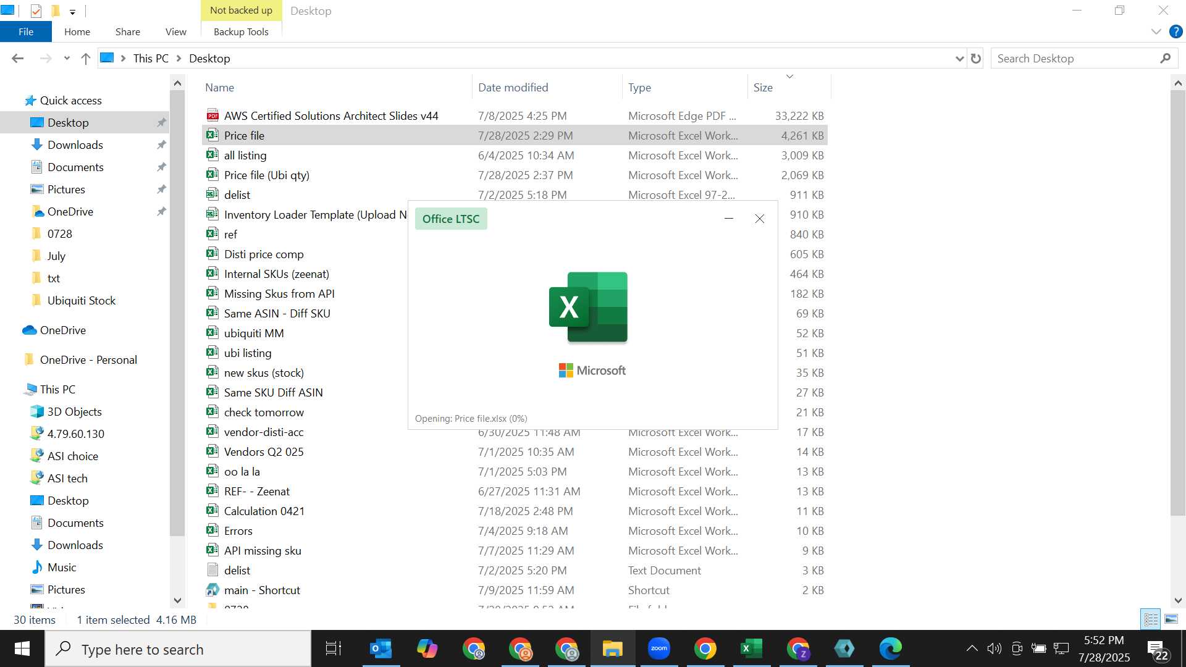
Task: Open Excel from the taskbar
Action: 752,649
